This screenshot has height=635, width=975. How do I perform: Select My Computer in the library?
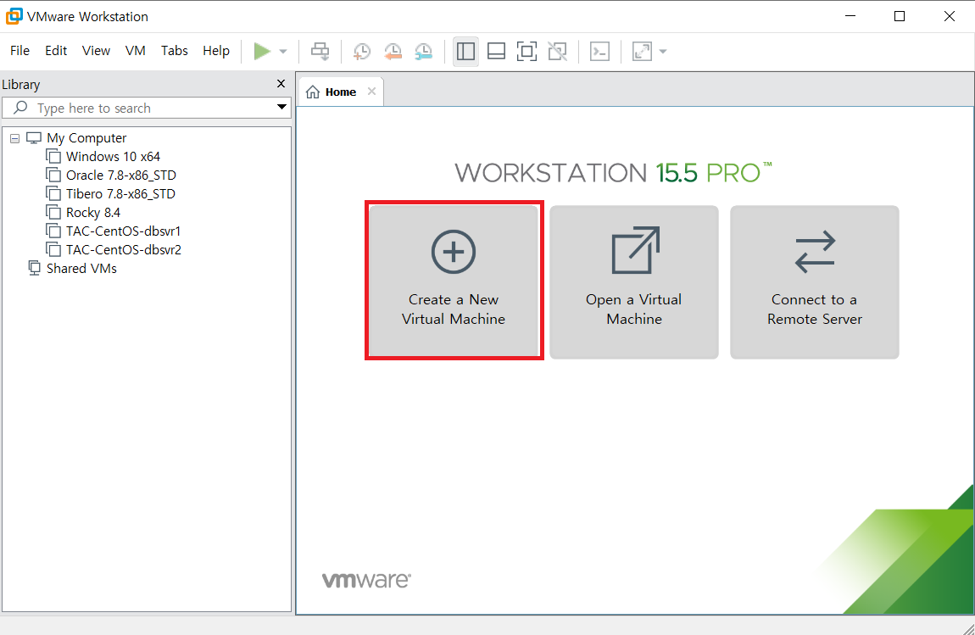click(x=86, y=137)
